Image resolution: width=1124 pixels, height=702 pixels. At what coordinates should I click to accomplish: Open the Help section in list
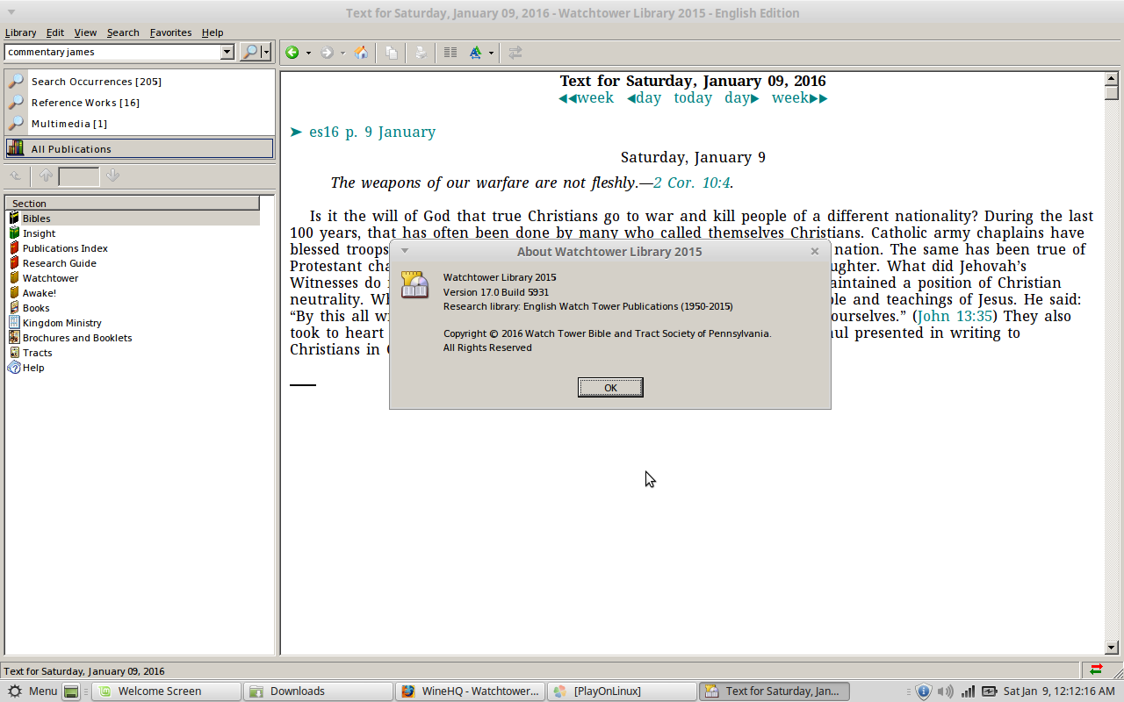pos(33,368)
